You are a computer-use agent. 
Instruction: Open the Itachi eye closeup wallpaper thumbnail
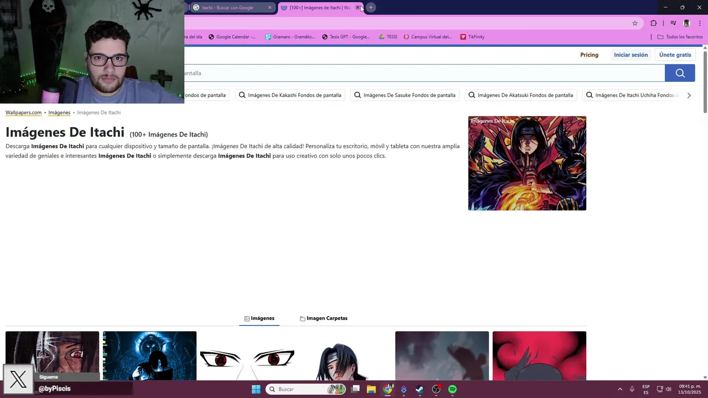(53, 355)
